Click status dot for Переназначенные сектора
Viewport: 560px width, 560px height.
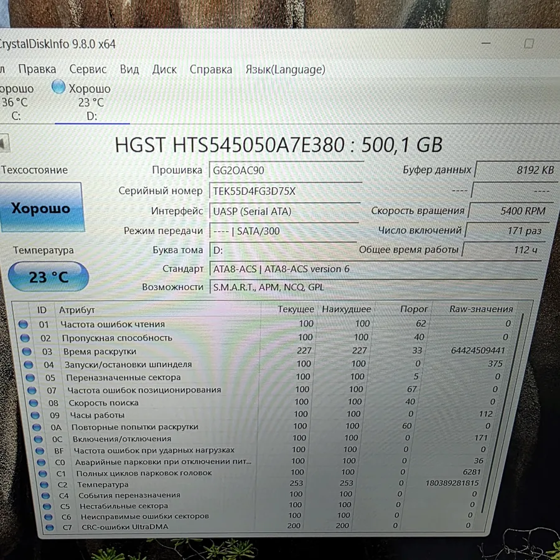[30, 377]
